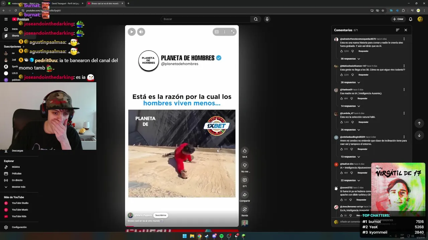The width and height of the screenshot is (428, 240).
Task: Reply to the @Vanleox09 comment
Action: [x=362, y=98]
